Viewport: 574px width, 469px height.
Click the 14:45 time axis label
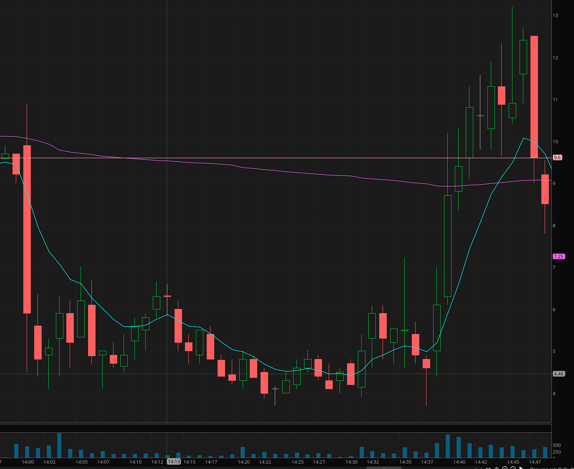(513, 462)
